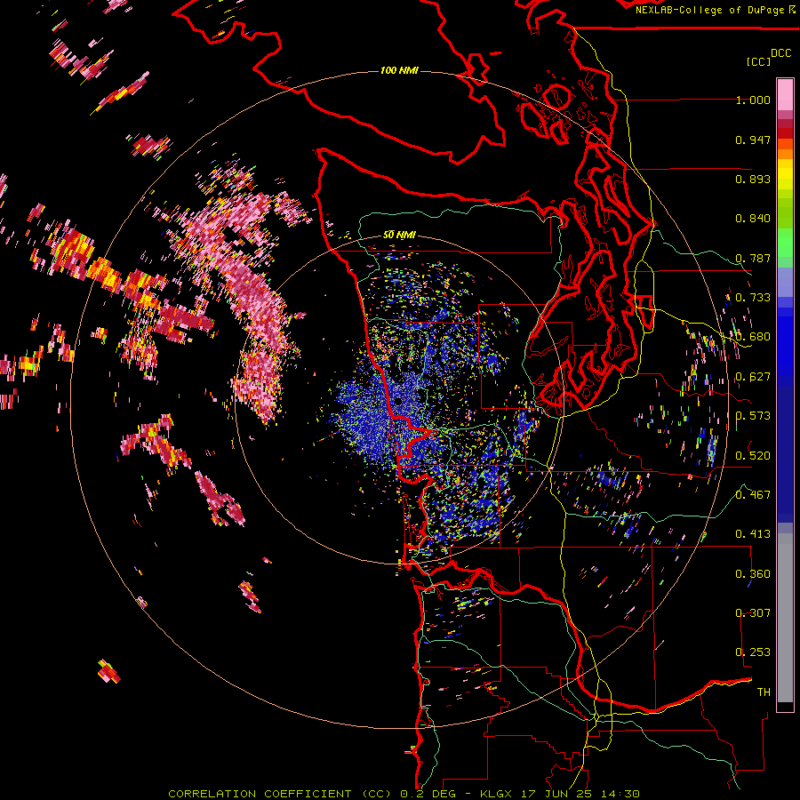Click the yellow segment of the color bar
Viewport: 800px width, 800px height.
pyautogui.click(x=785, y=175)
